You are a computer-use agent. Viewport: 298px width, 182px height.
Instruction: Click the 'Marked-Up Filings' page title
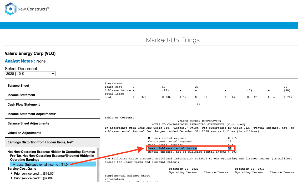click(173, 40)
